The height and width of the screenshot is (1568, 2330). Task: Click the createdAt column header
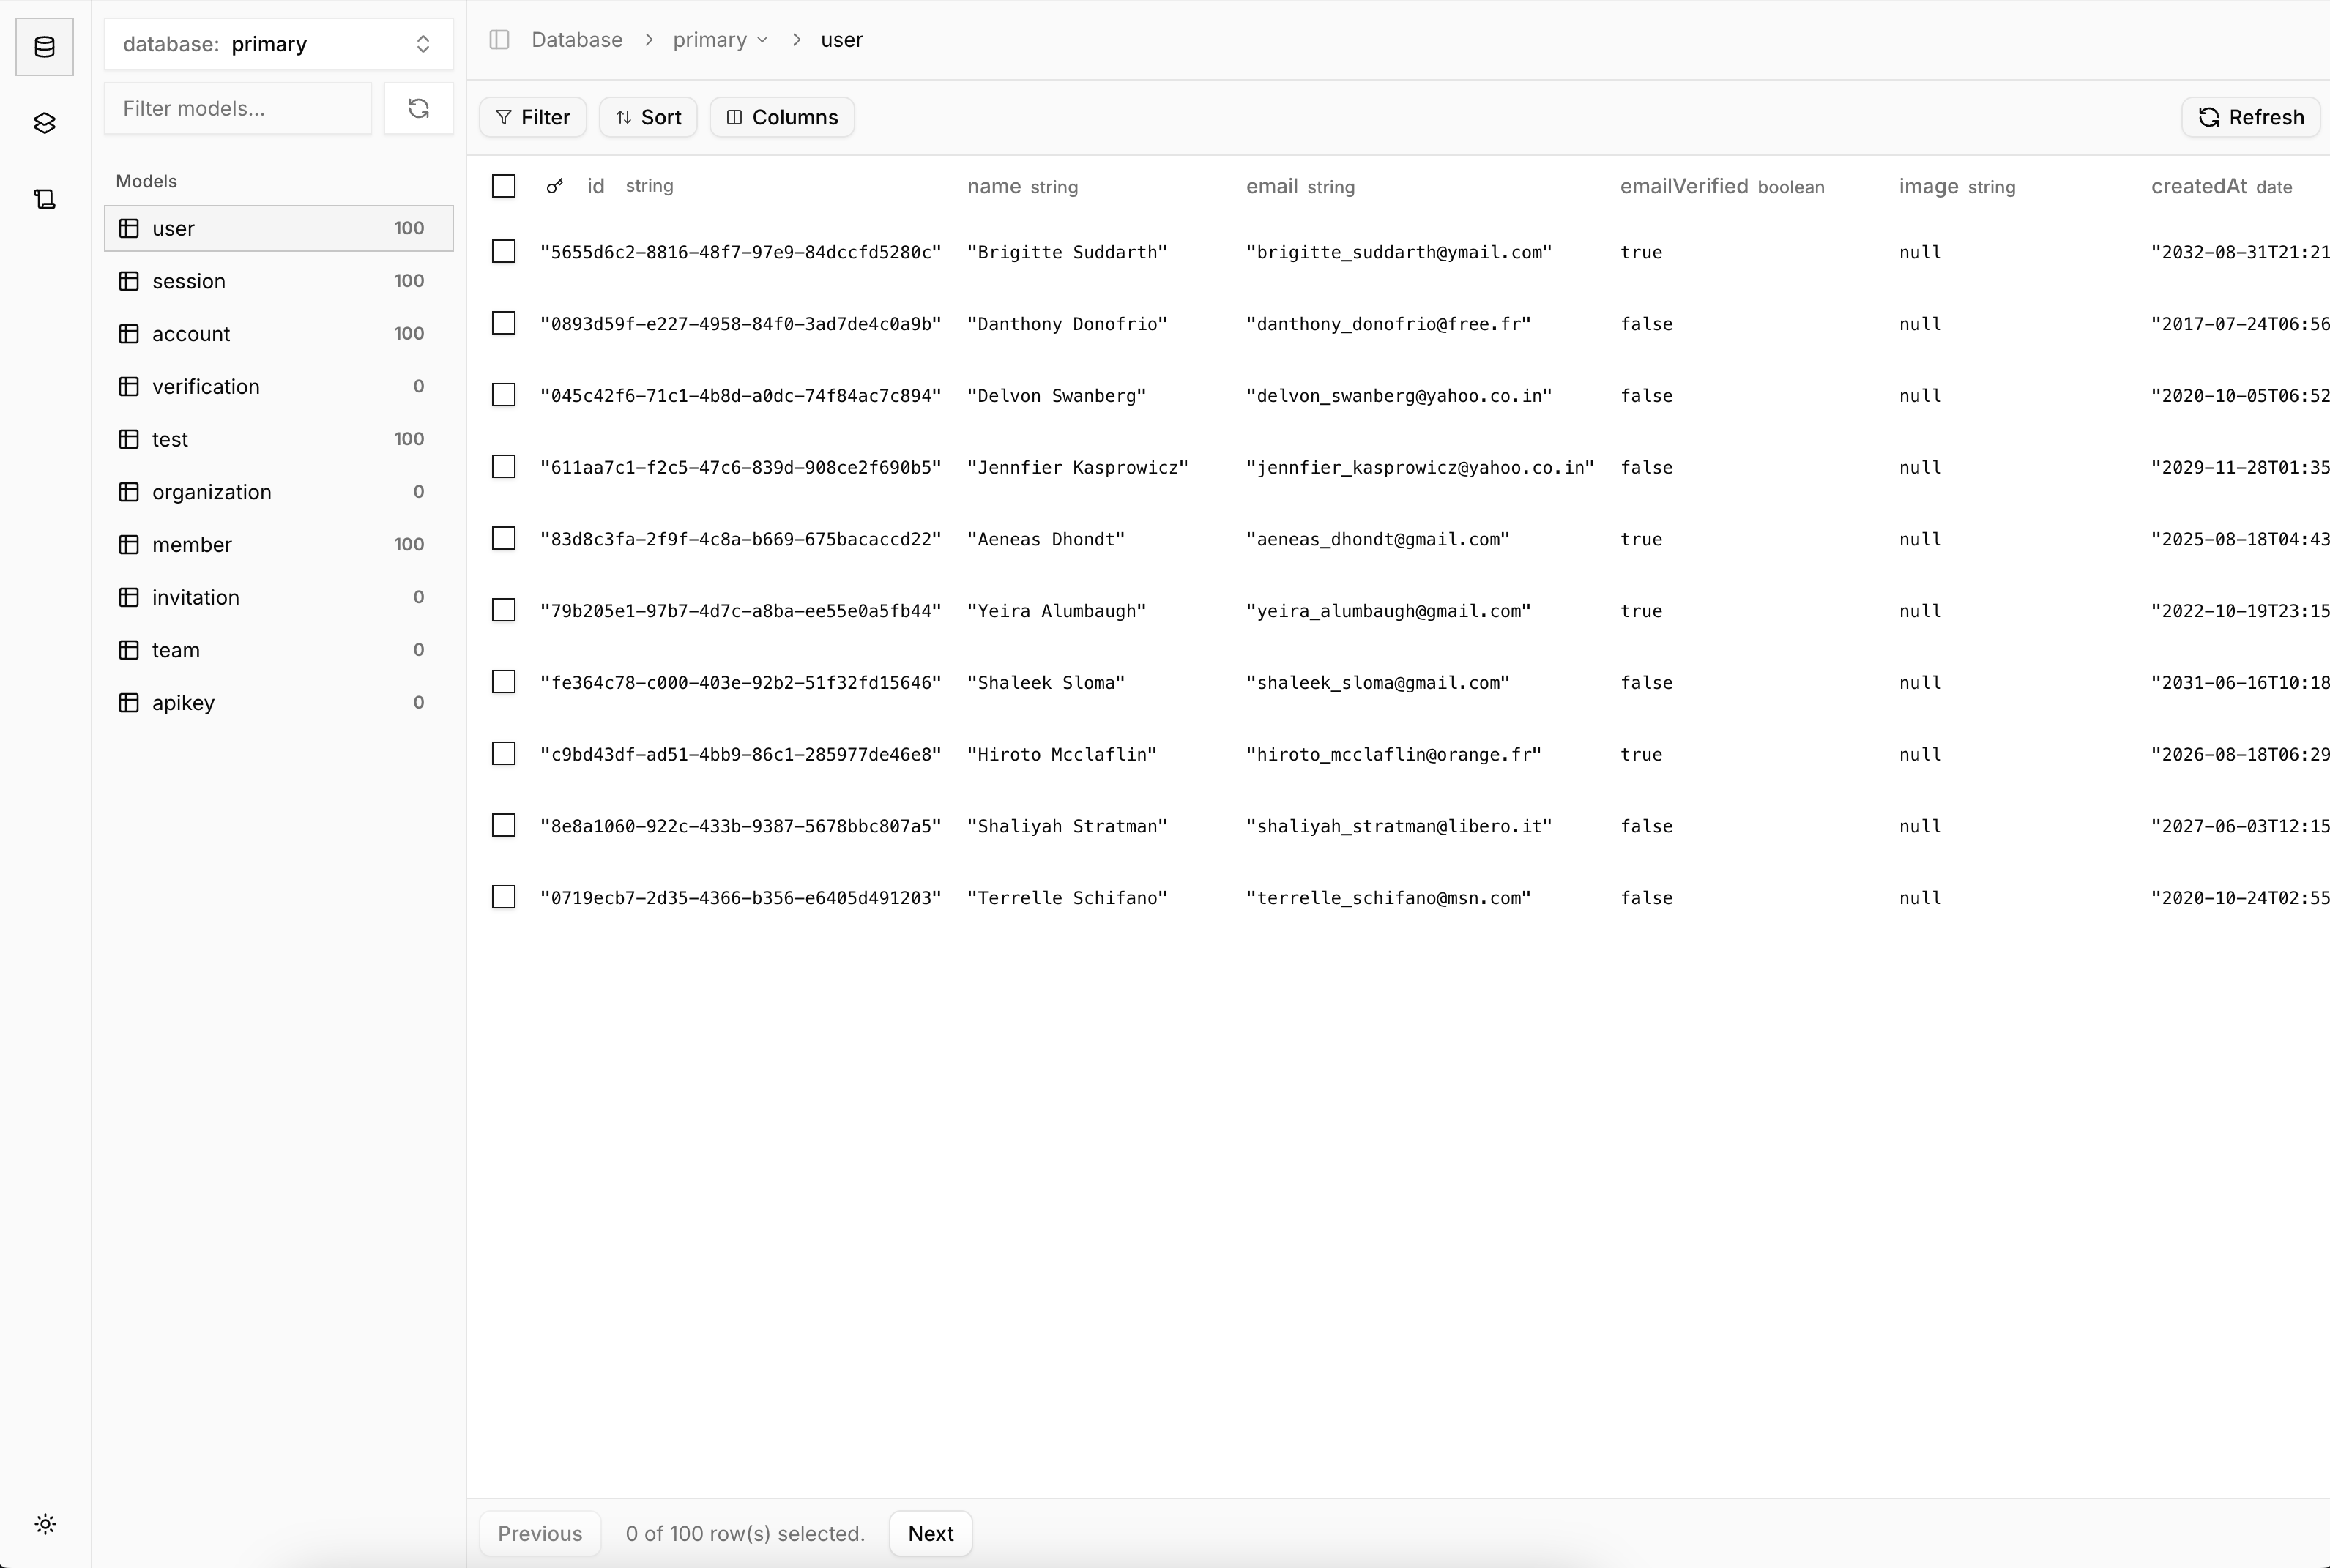[x=2221, y=186]
